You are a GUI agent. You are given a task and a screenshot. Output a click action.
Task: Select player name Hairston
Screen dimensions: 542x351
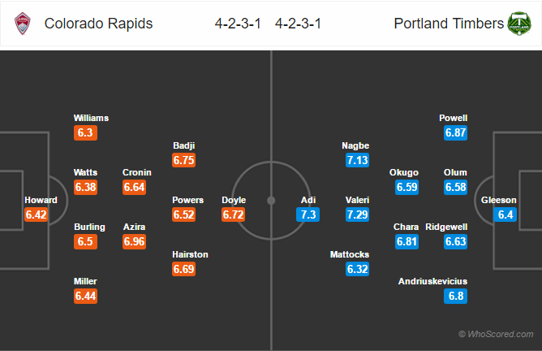click(190, 254)
